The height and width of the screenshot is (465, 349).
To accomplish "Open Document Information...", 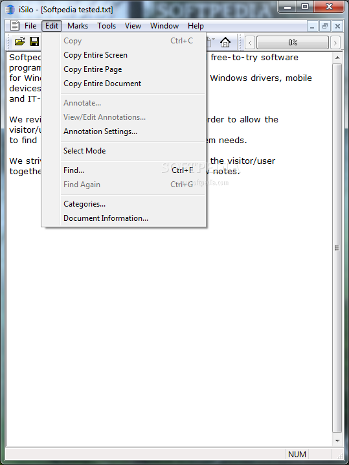I will [124, 218].
